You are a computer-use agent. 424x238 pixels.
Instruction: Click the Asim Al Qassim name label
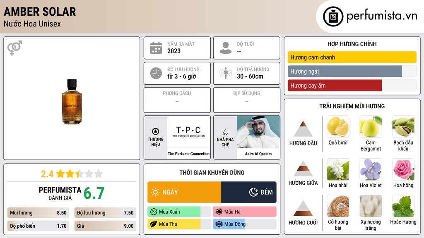[x=258, y=154]
